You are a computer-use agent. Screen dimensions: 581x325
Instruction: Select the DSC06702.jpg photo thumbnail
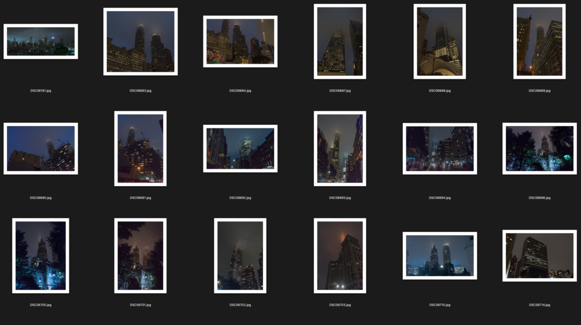[240, 256]
